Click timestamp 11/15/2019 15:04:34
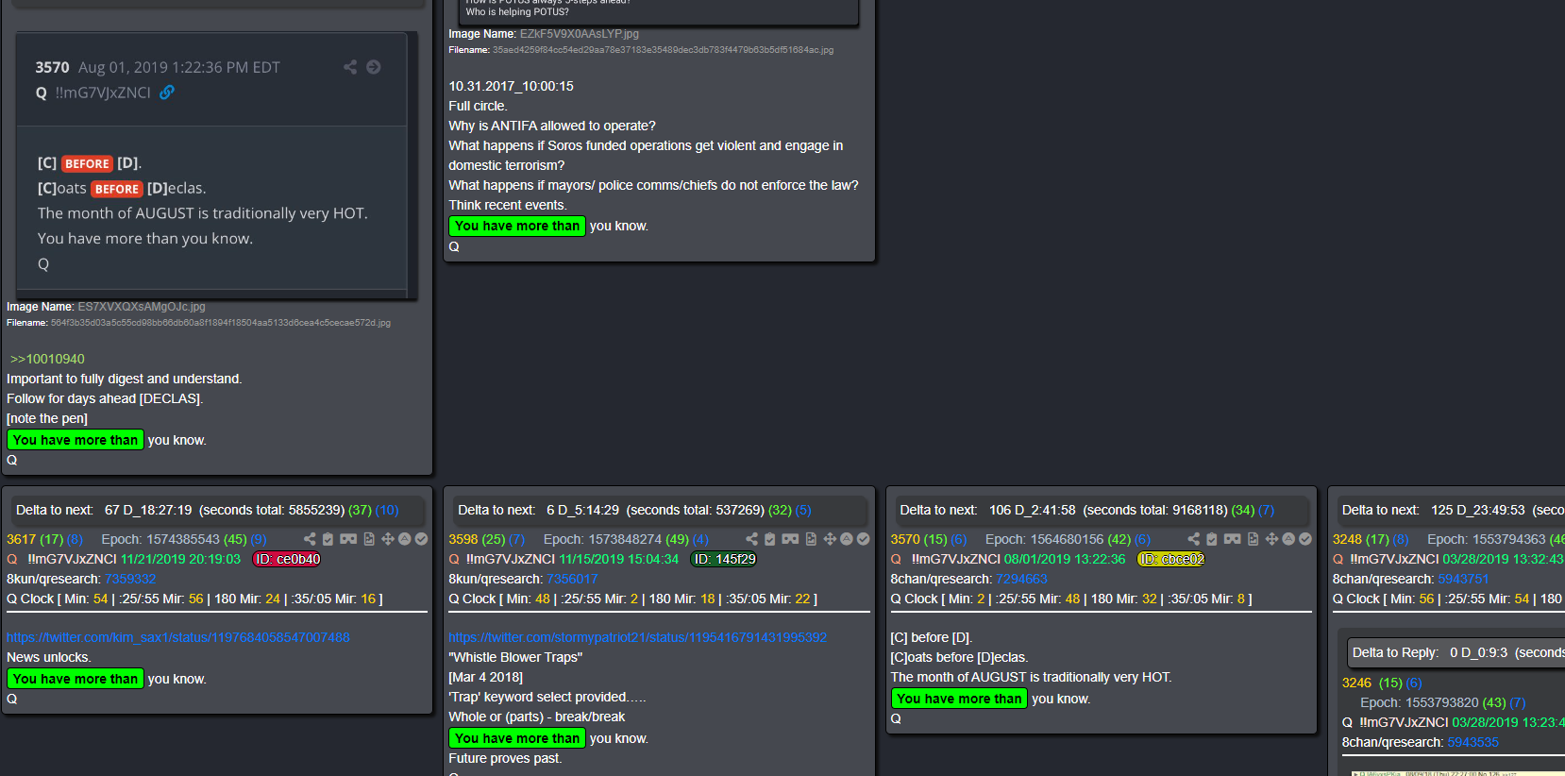Viewport: 1565px width, 776px height. click(618, 559)
